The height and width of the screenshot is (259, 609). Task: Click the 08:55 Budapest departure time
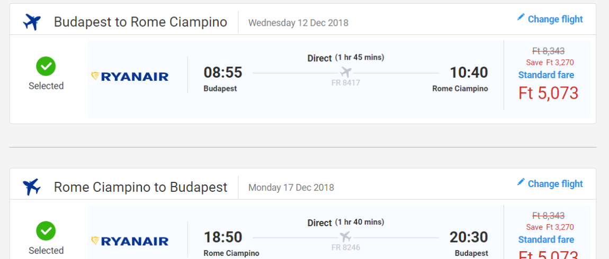coord(223,72)
